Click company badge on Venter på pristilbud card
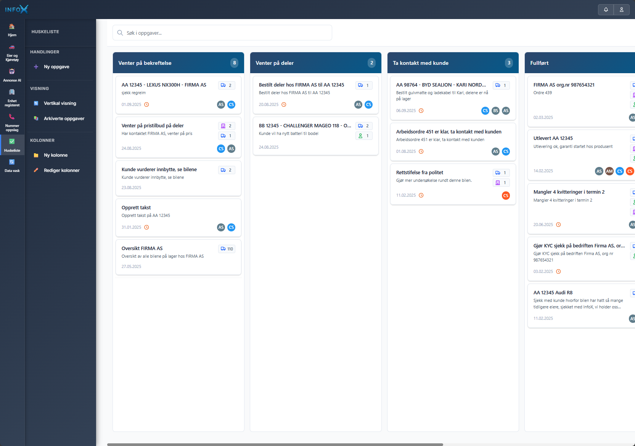635x446 pixels. pyautogui.click(x=227, y=126)
